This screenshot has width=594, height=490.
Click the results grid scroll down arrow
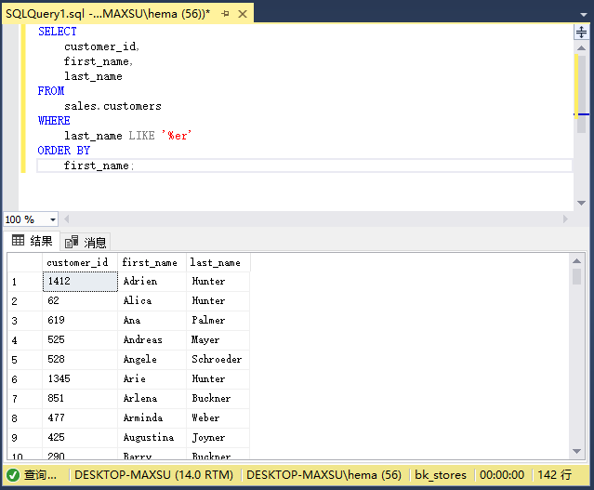[x=576, y=451]
